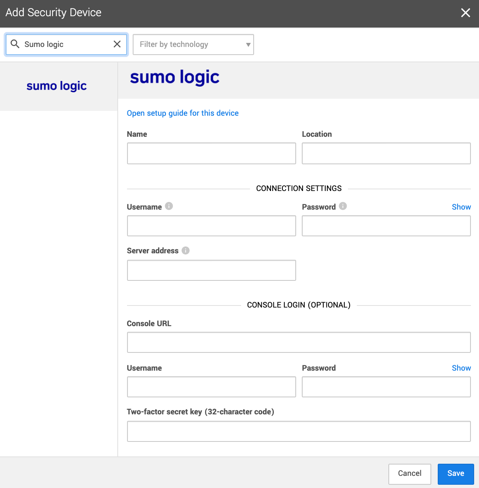479x488 pixels.
Task: Click inside the Two-factor secret key field
Action: click(x=299, y=431)
